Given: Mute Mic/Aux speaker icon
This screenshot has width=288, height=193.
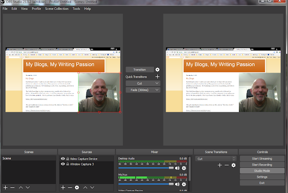Looking at the screenshot, I should tap(177, 184).
